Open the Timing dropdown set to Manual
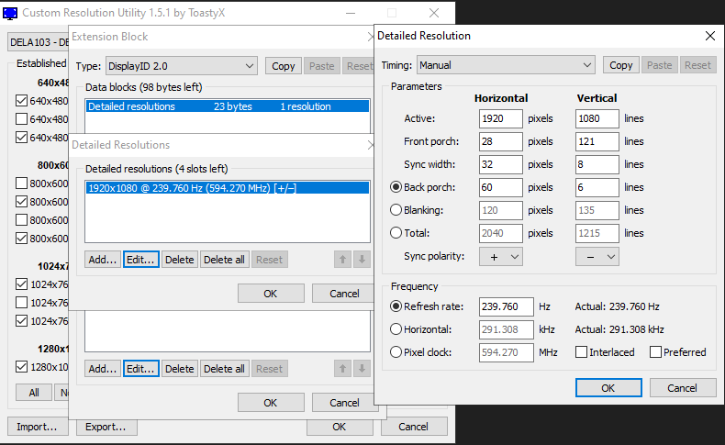 [x=506, y=65]
